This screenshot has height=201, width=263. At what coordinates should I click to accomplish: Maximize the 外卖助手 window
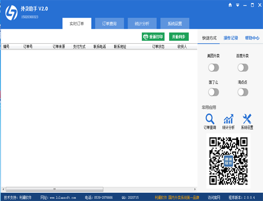point(252,5)
